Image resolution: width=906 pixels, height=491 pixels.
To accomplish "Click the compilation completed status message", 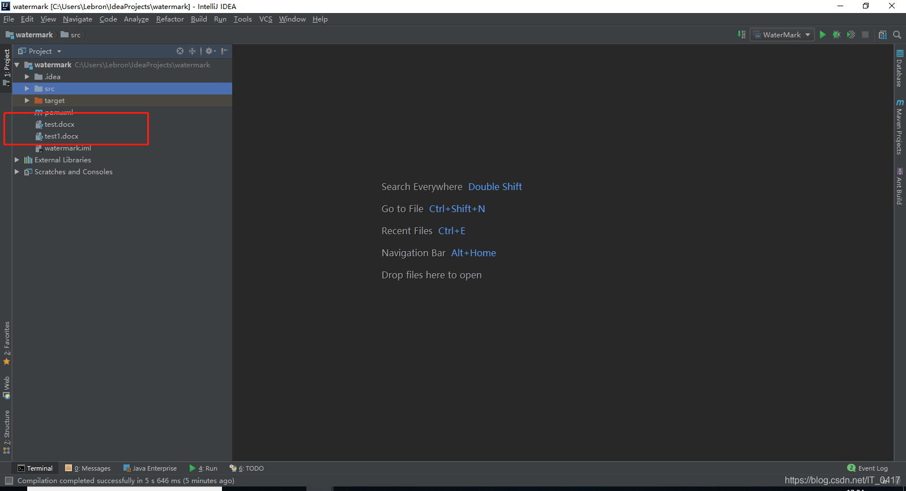I will [126, 481].
